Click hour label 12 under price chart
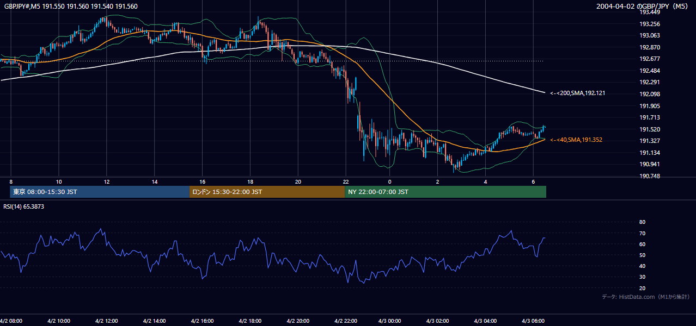 [x=106, y=181]
